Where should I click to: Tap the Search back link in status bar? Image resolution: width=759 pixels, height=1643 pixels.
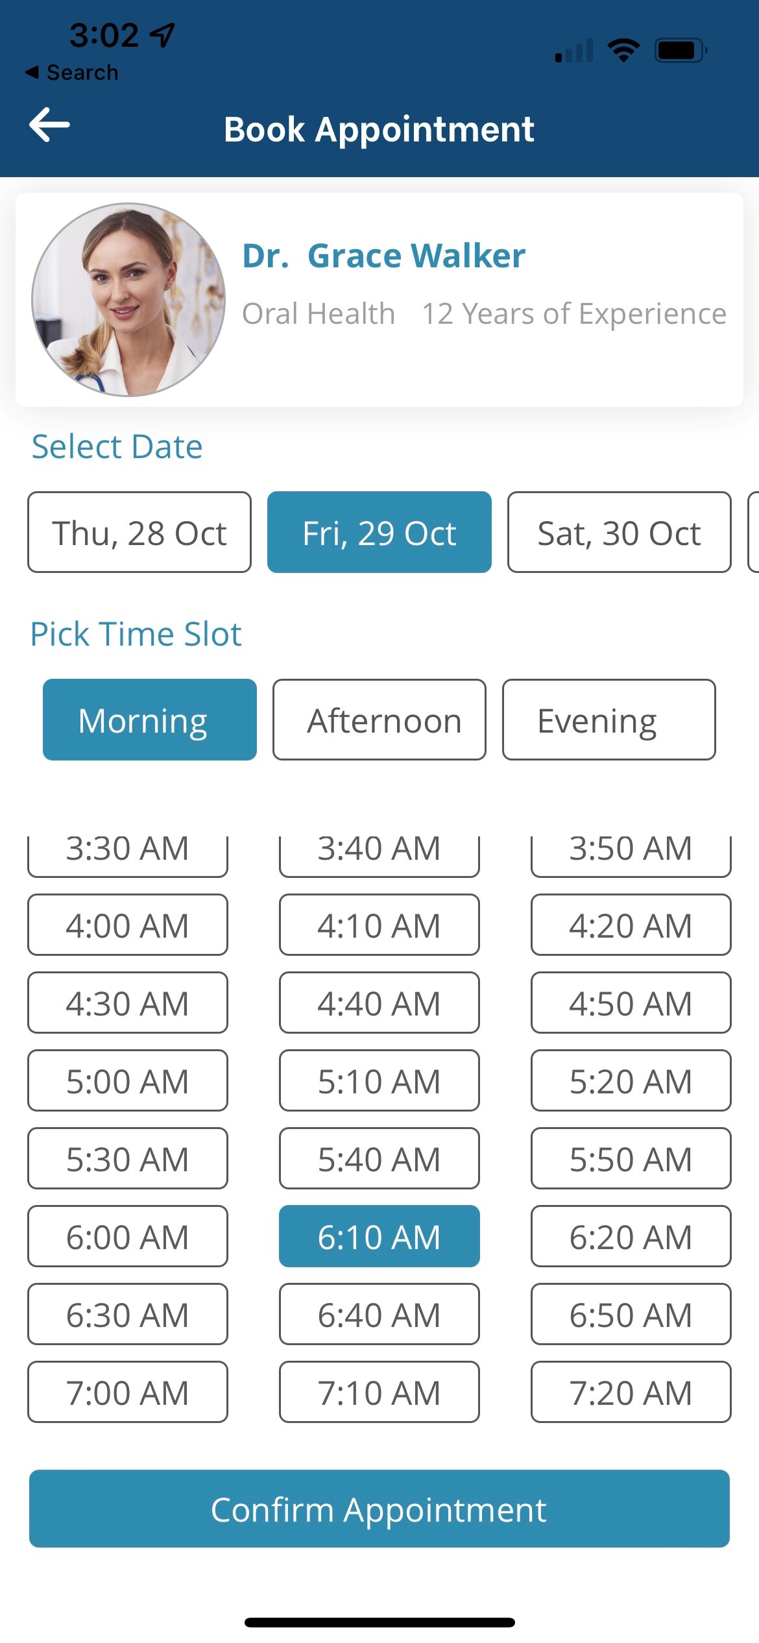point(72,73)
